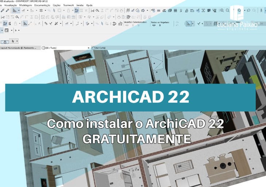Click the Zoom Out magnifier icon
266x187 pixels.
point(227,11)
